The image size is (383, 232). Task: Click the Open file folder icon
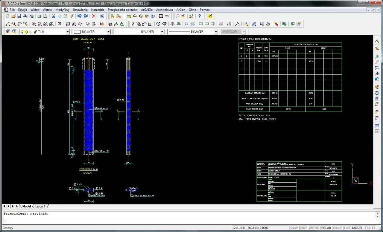coord(13,16)
